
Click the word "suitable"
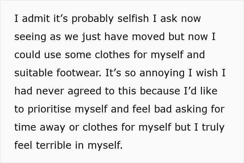coord(33,73)
